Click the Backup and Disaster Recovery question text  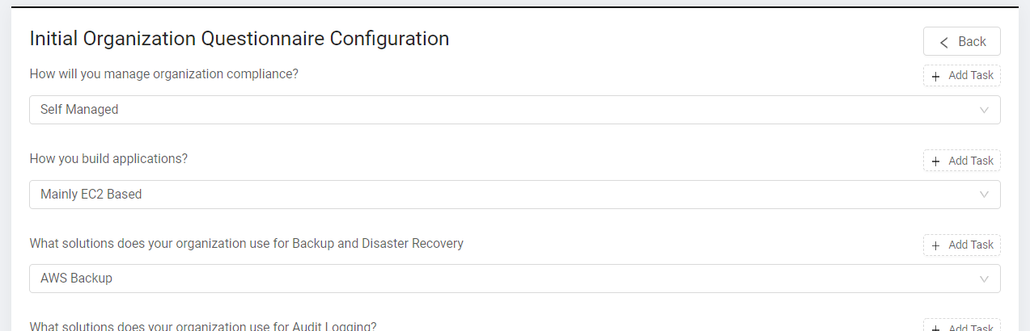246,243
